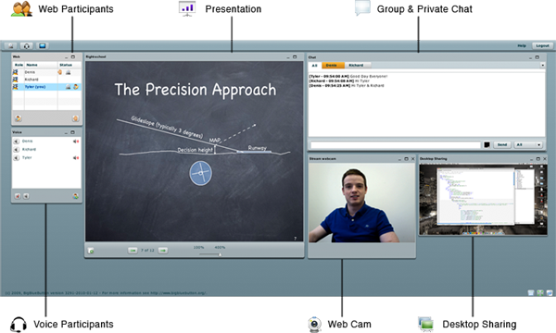The height and width of the screenshot is (333, 556).
Task: Click the webcam share icon in top toolbar
Action: pos(10,46)
